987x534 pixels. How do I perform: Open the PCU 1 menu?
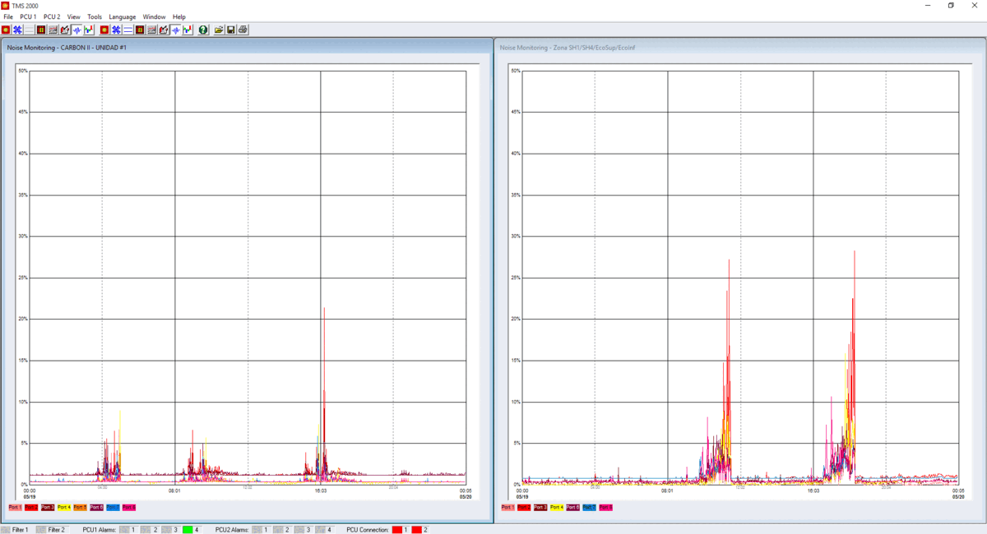(28, 16)
